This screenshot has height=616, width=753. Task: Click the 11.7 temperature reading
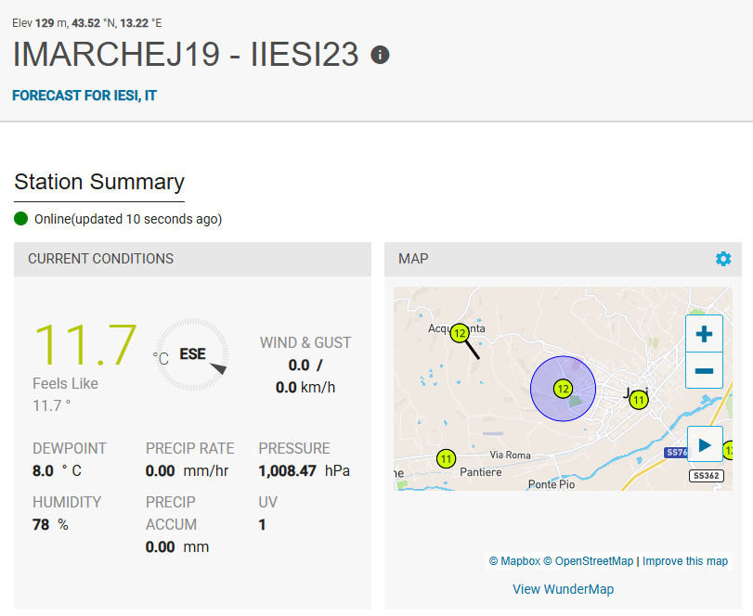85,345
